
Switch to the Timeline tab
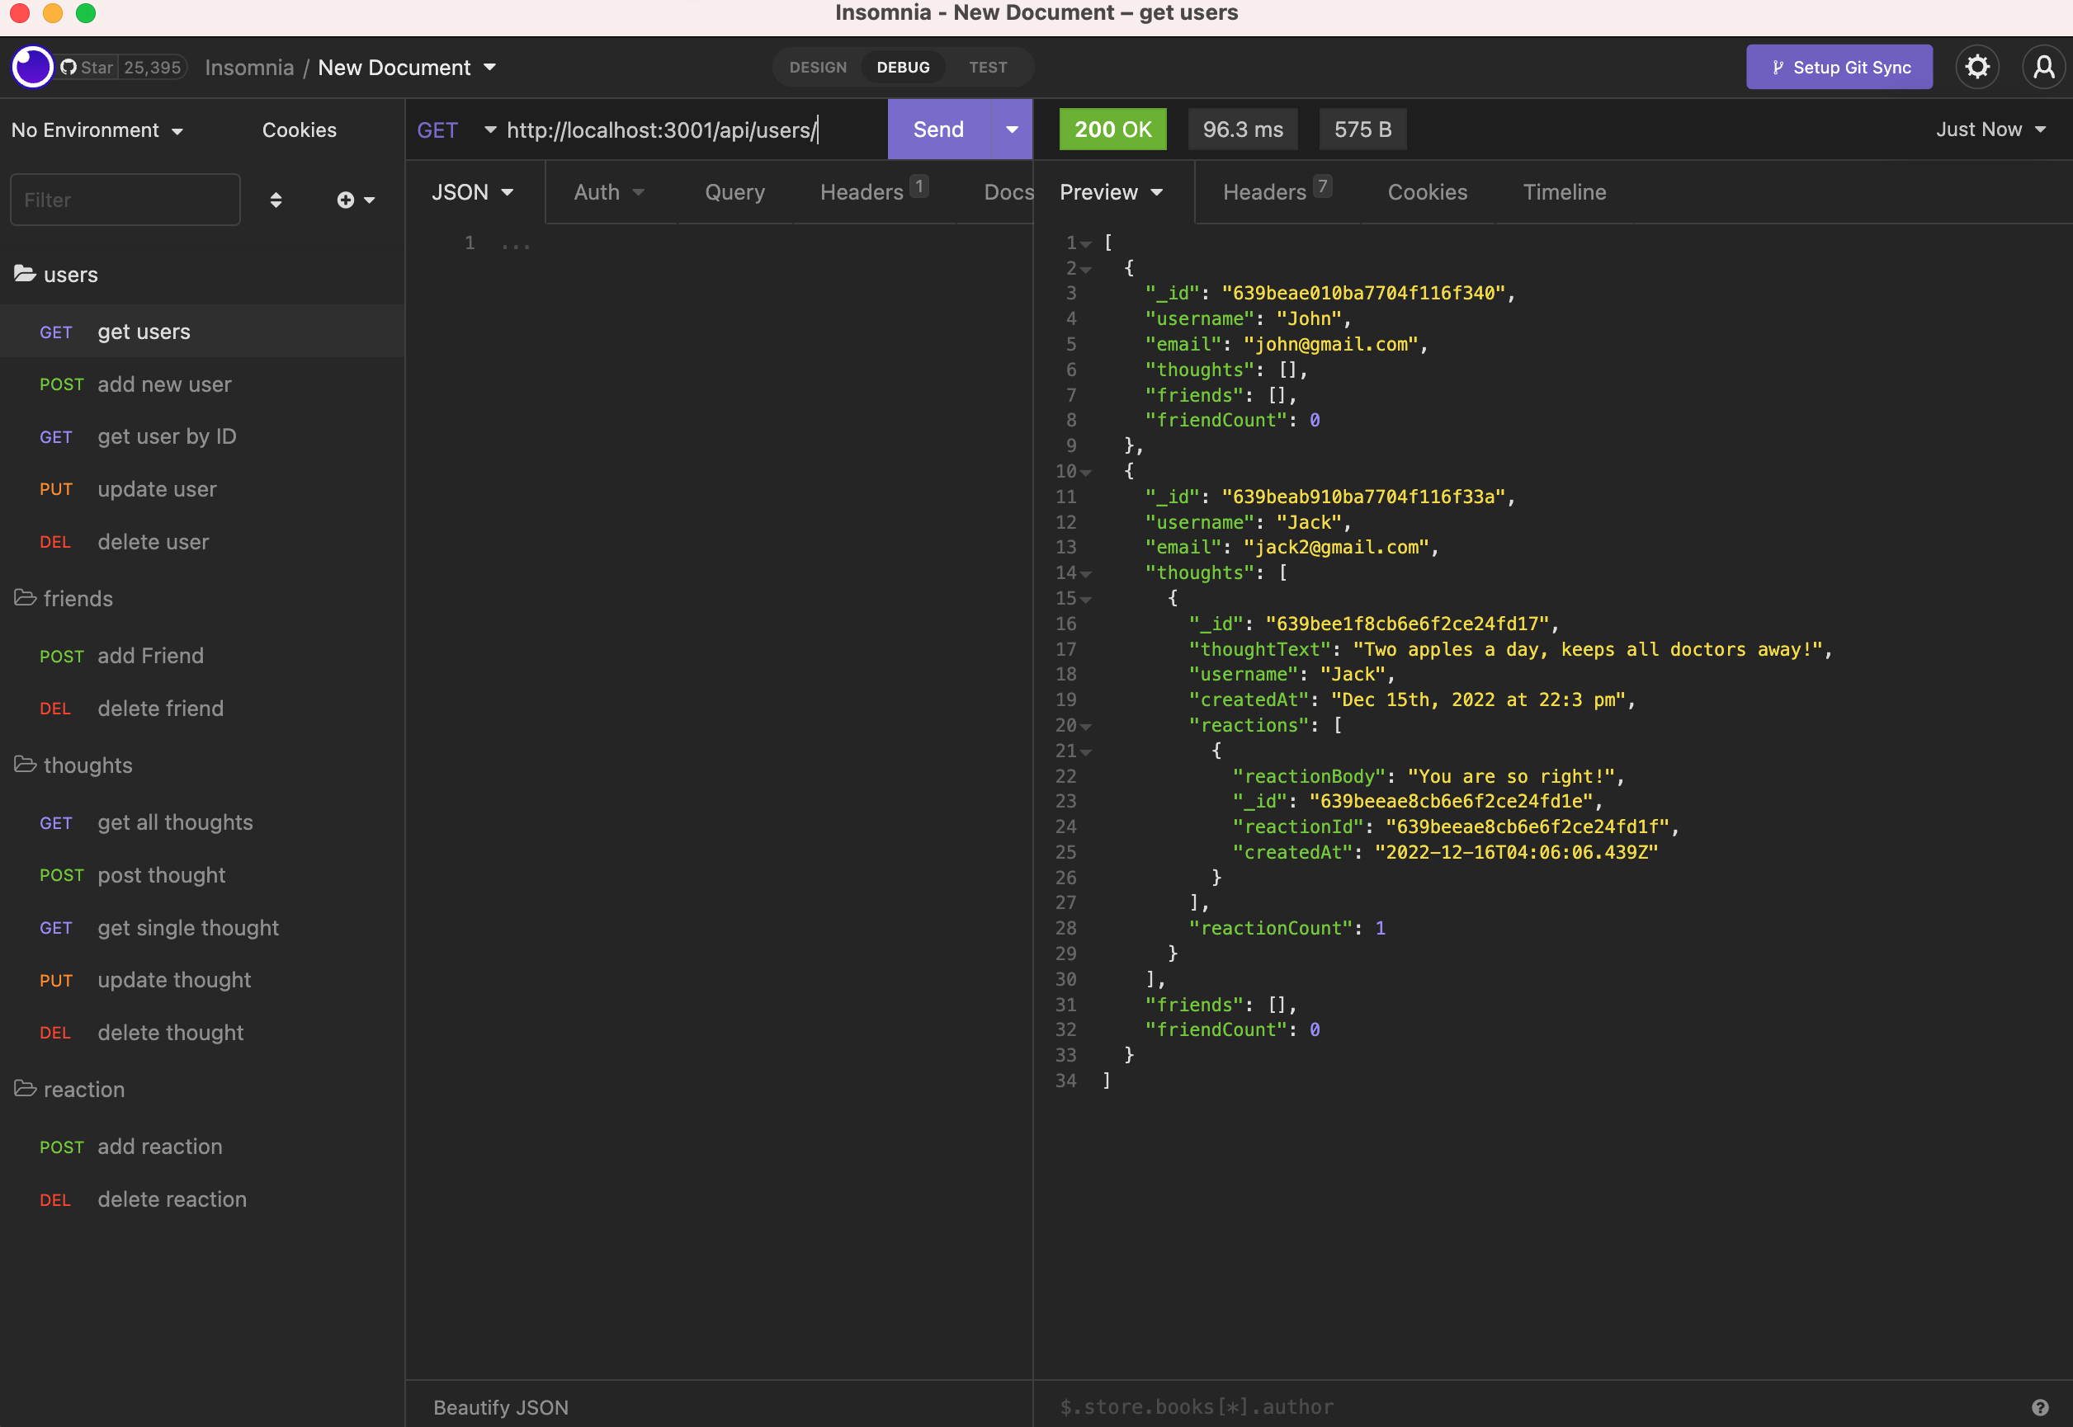(x=1563, y=191)
